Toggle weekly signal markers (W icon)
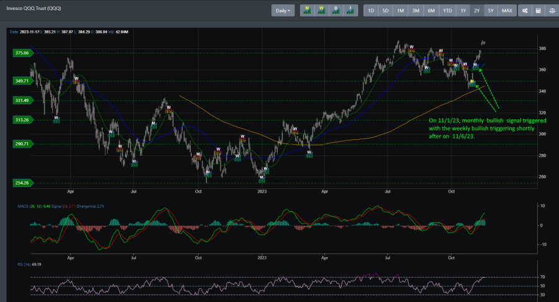 322,11
